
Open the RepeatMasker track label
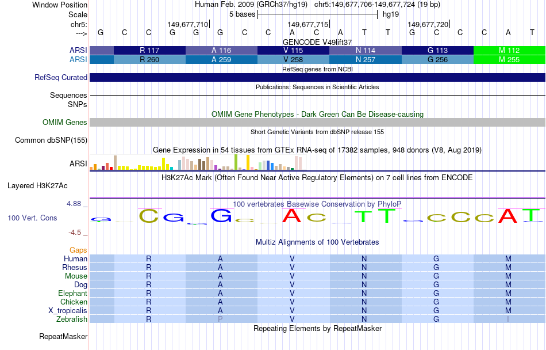[x=63, y=336]
